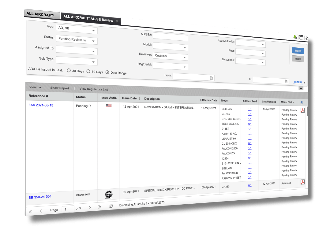330x226 pixels.
Task: Switch to the ALL AIRCRAFT* tab
Action: point(40,14)
